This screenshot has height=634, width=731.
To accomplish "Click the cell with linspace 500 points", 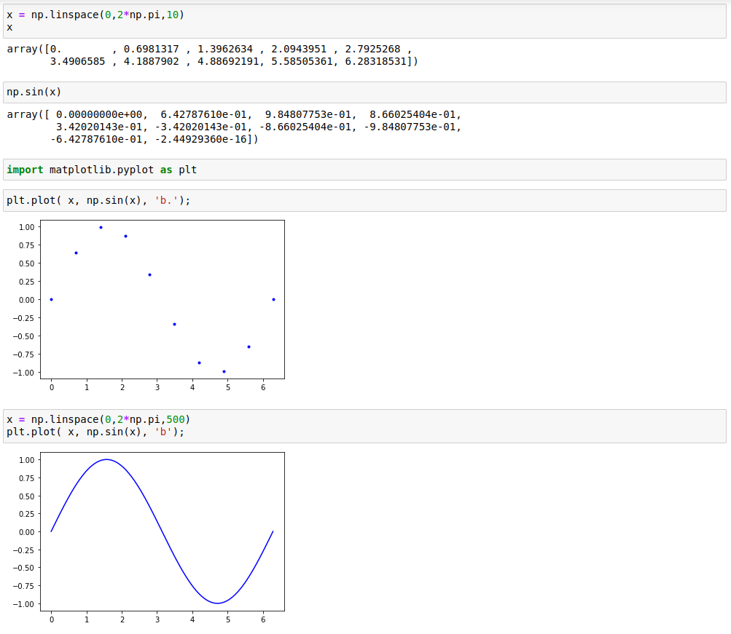I will [364, 426].
